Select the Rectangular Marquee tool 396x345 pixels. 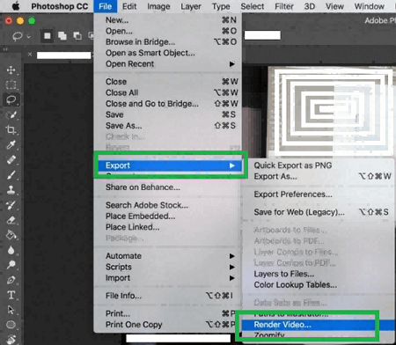[11, 85]
